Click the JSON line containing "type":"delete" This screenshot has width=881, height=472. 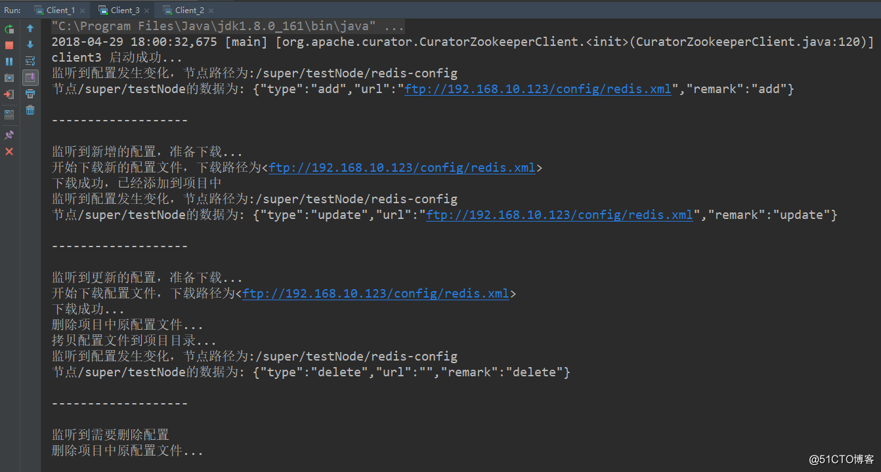pos(311,372)
